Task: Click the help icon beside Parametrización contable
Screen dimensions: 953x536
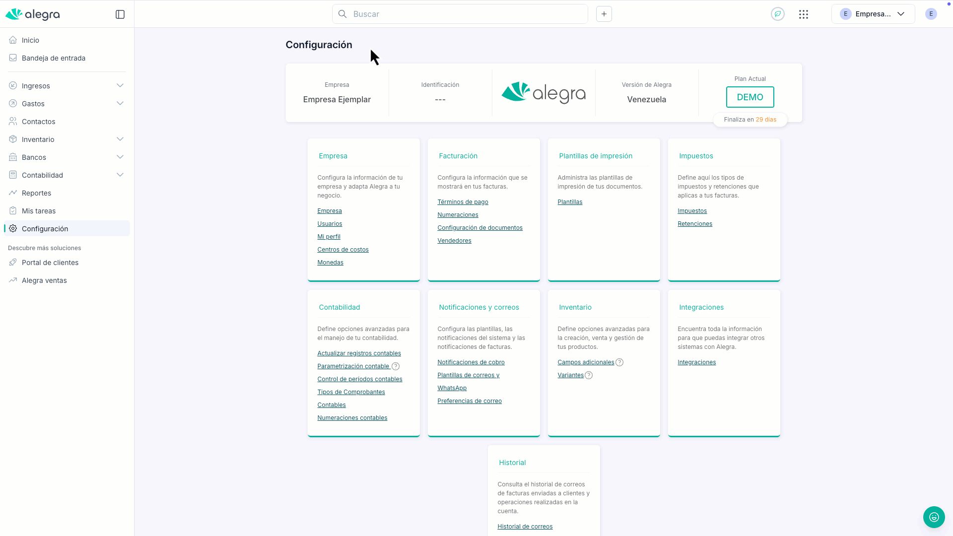Action: point(396,366)
